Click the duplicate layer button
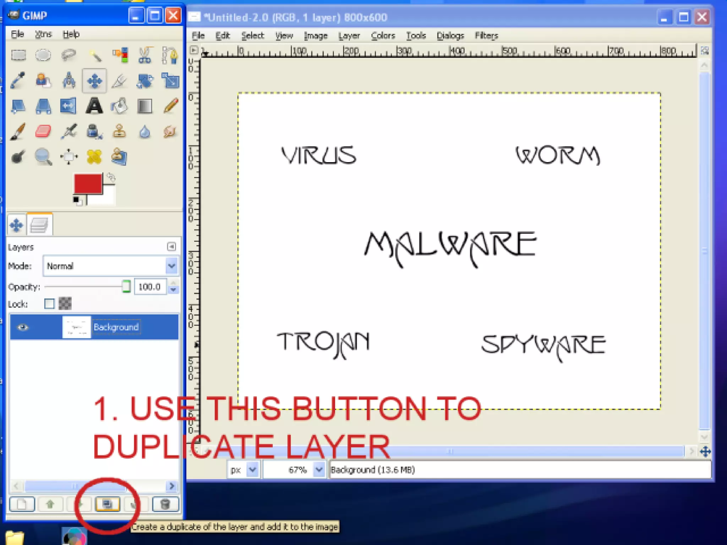The image size is (727, 545). [108, 504]
